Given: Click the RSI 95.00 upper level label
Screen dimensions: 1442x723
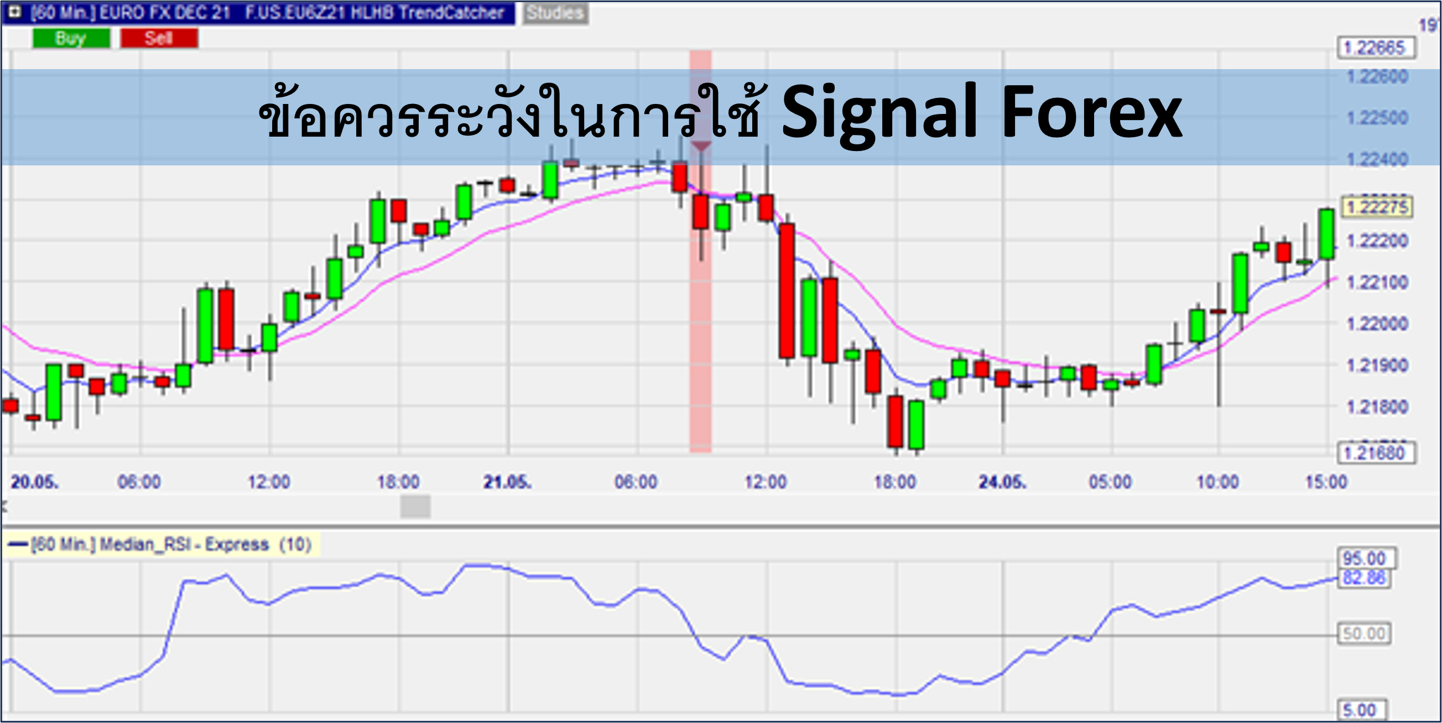Looking at the screenshot, I should pyautogui.click(x=1366, y=558).
